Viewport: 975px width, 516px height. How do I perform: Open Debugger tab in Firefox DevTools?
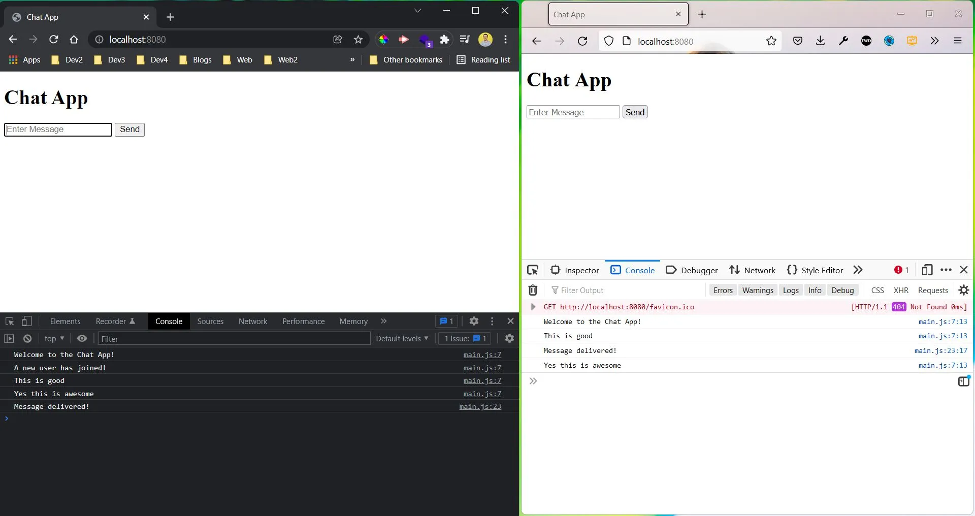(x=692, y=270)
